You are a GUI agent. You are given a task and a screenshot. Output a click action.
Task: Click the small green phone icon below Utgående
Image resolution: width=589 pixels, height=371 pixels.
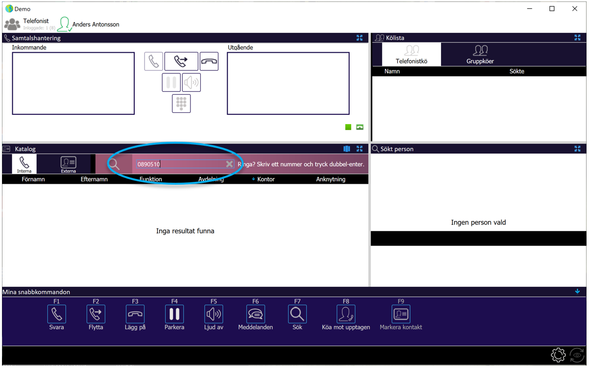pos(360,127)
